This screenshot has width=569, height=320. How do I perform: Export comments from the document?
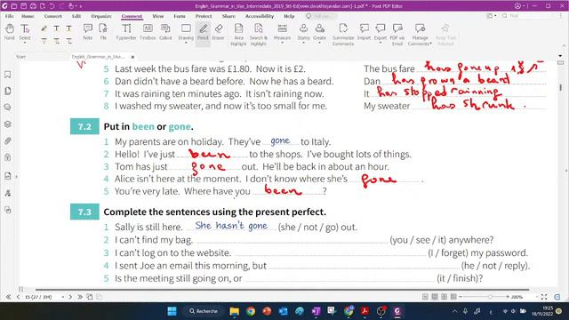(x=381, y=32)
